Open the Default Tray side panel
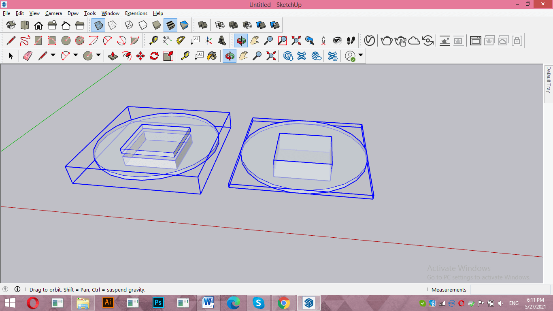The height and width of the screenshot is (311, 553). (549, 80)
